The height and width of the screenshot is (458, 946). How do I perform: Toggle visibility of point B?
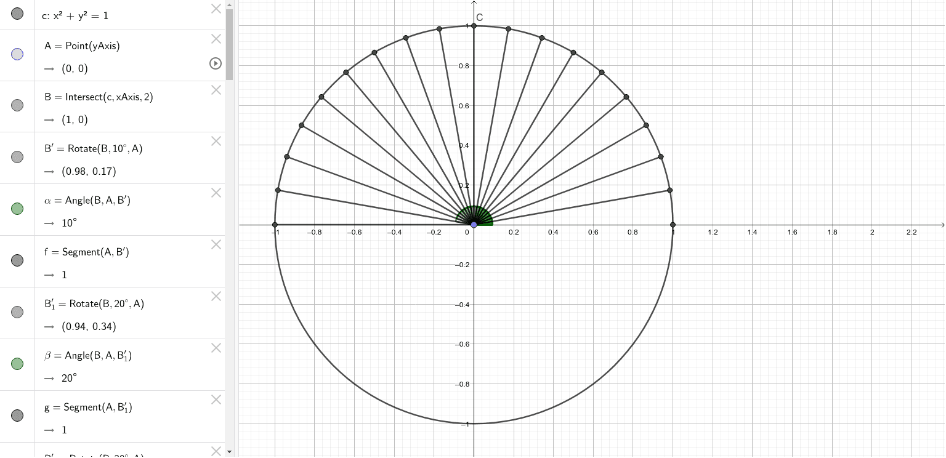click(17, 105)
